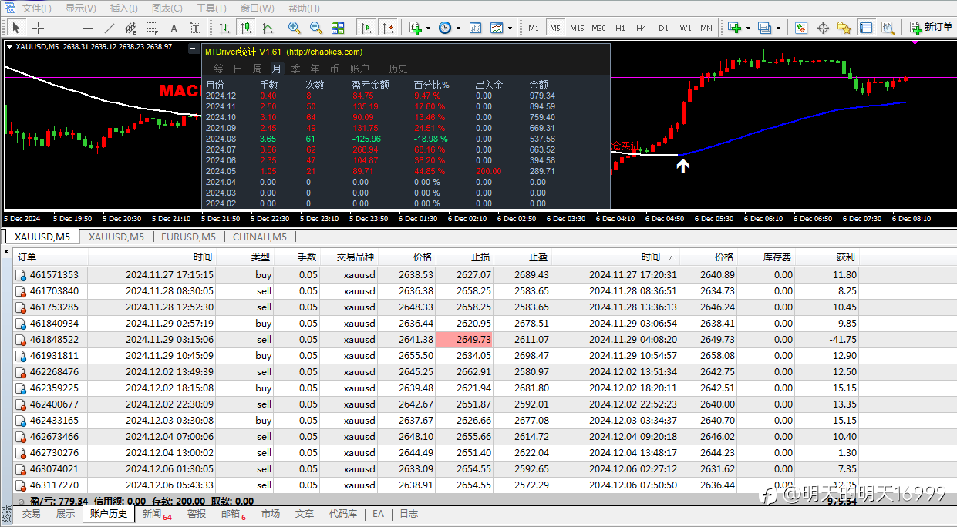Select the text label tool
This screenshot has height=527, width=957.
click(174, 28)
